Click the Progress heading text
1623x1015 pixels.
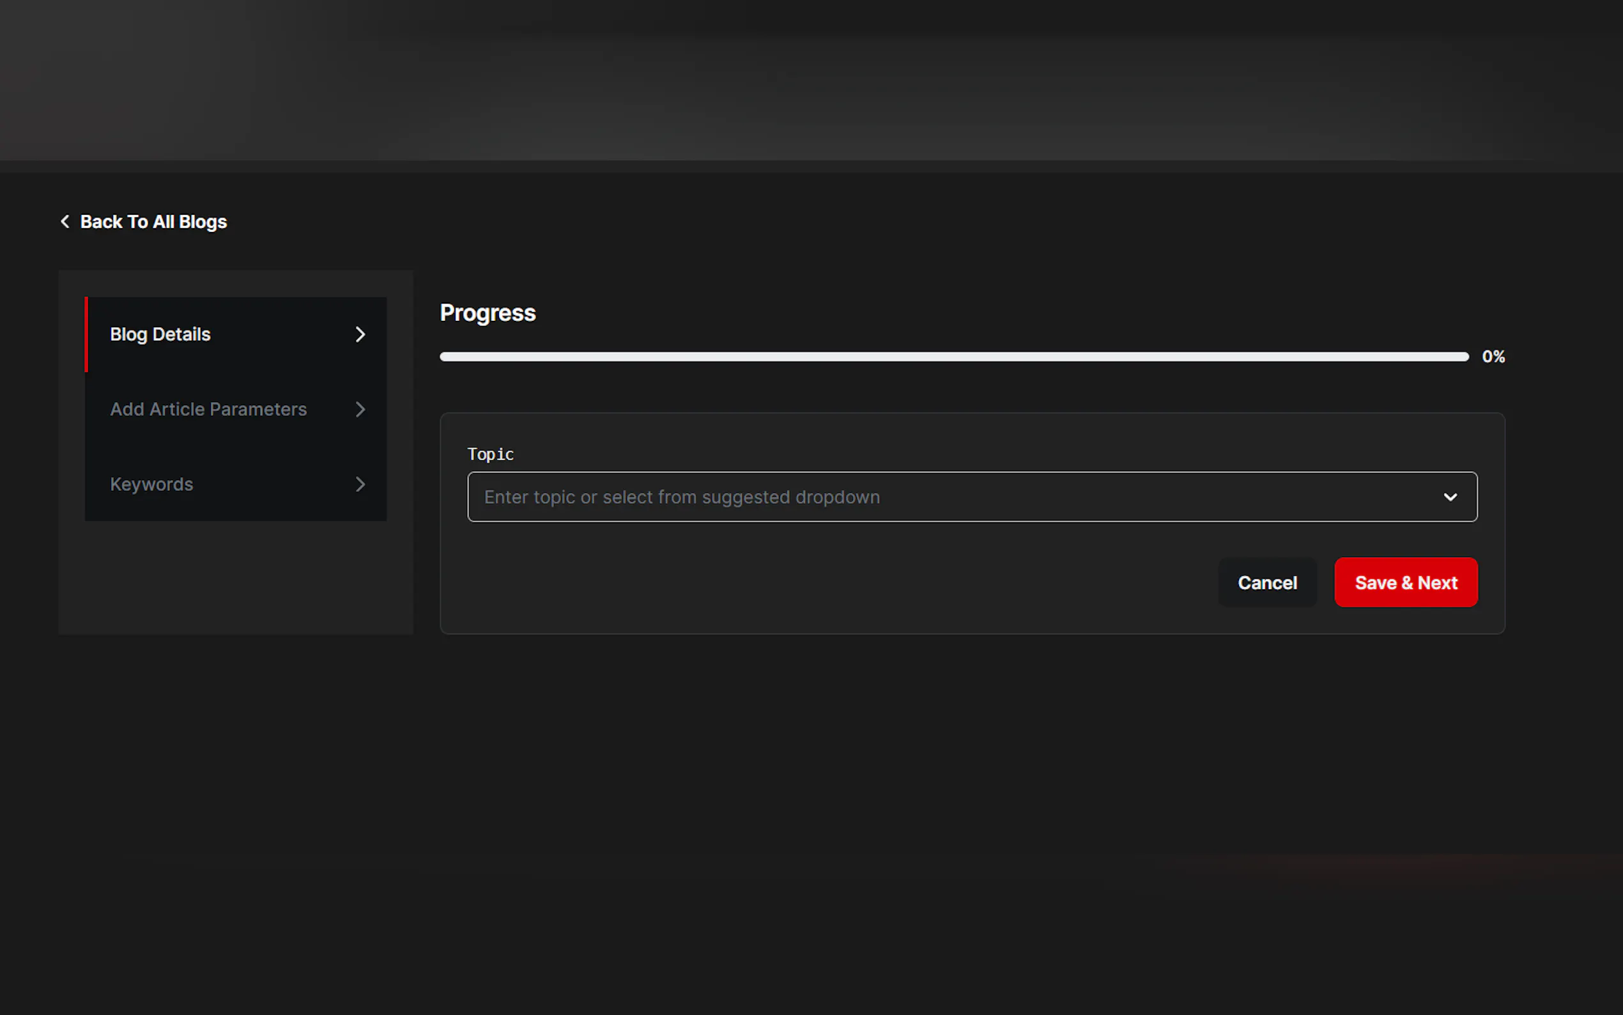tap(488, 313)
